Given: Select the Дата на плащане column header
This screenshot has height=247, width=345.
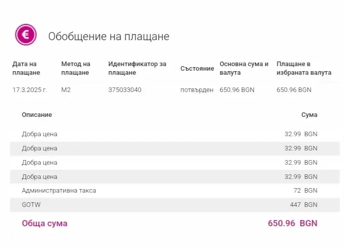Looking at the screenshot, I should coord(26,68).
